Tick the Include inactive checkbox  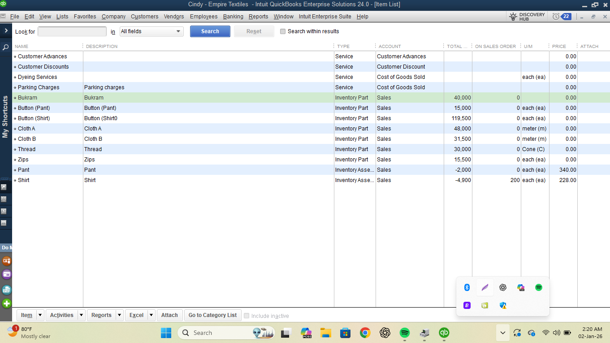(246, 316)
